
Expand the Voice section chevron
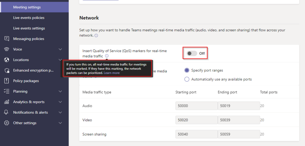[x=60, y=49]
